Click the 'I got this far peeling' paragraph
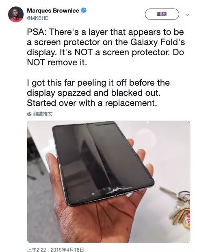This screenshot has height=252, width=197. pyautogui.click(x=98, y=93)
